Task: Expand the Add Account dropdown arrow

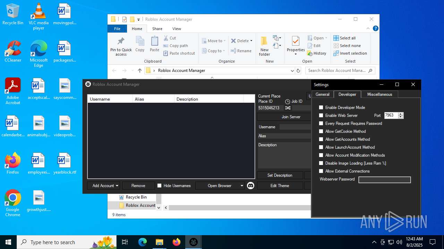Action: coord(117,186)
